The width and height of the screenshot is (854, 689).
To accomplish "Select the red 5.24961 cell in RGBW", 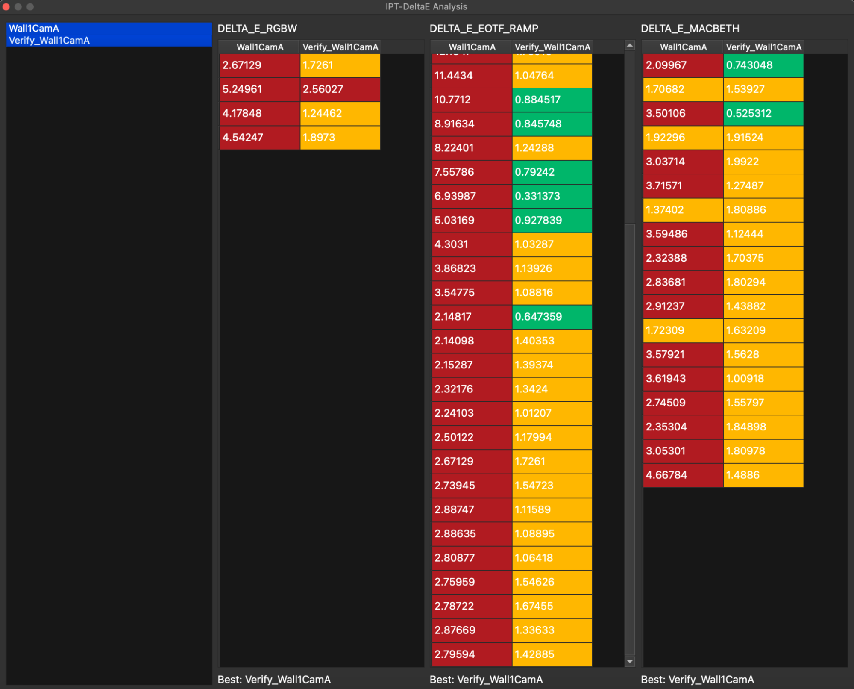I will (x=259, y=89).
